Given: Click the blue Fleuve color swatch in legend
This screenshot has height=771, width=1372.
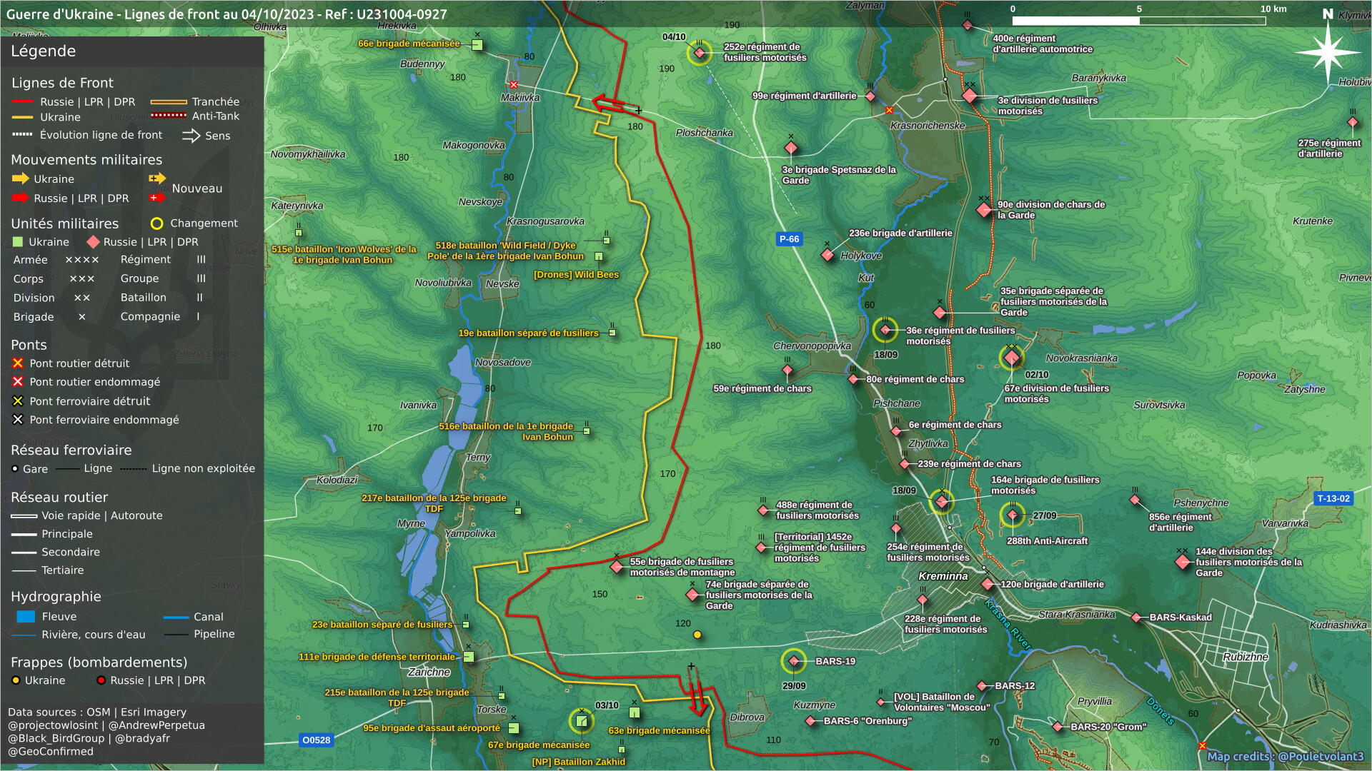Looking at the screenshot, I should [x=26, y=617].
